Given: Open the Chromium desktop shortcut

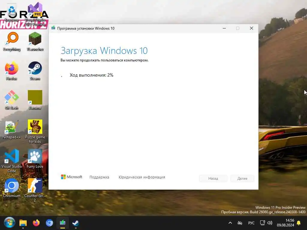Looking at the screenshot, I should (x=12, y=188).
